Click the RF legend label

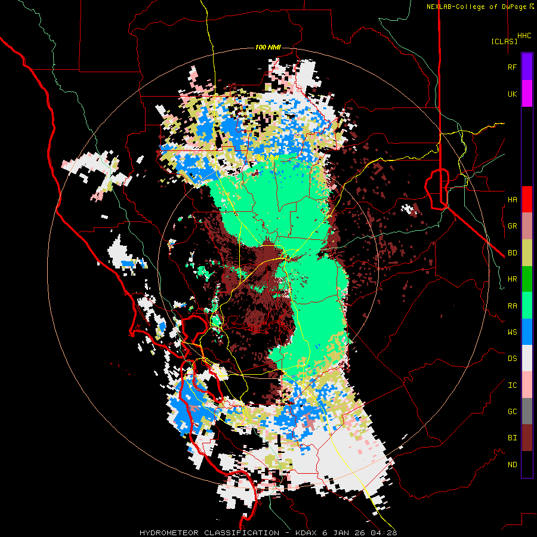pos(512,67)
